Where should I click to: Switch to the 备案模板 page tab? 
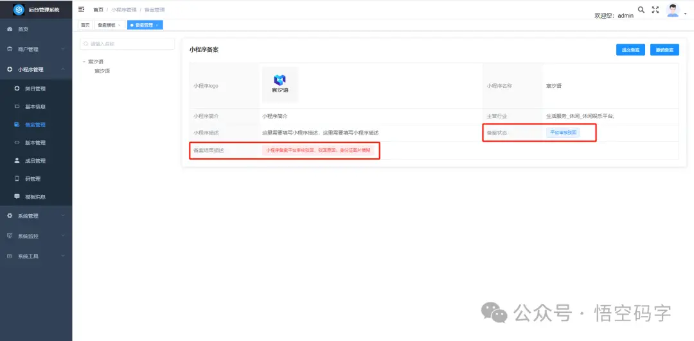coord(109,25)
